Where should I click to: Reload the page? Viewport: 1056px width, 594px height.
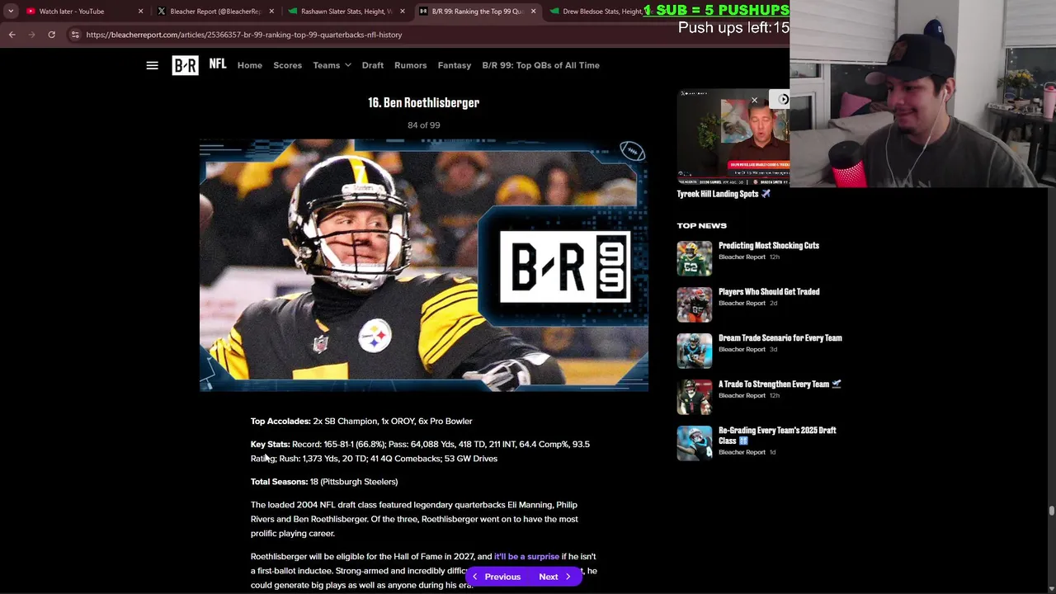(51, 35)
